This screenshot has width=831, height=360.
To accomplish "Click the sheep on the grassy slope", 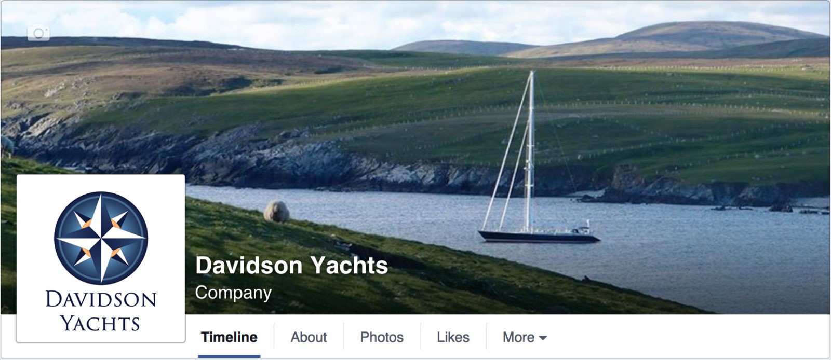I will (276, 212).
